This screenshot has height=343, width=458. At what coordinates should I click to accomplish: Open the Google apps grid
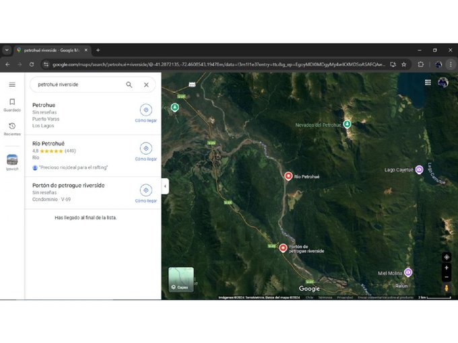428,83
